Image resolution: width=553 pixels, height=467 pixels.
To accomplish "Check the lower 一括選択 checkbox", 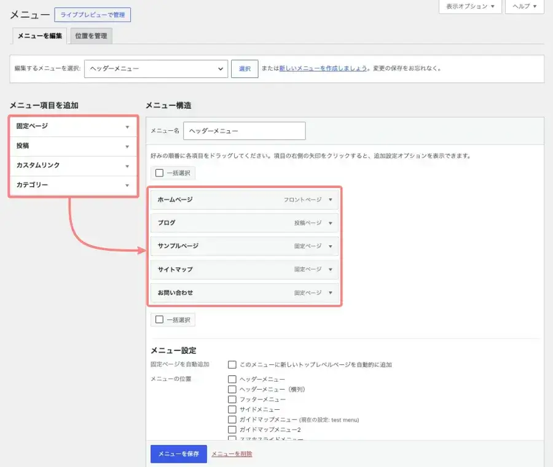I will click(159, 320).
